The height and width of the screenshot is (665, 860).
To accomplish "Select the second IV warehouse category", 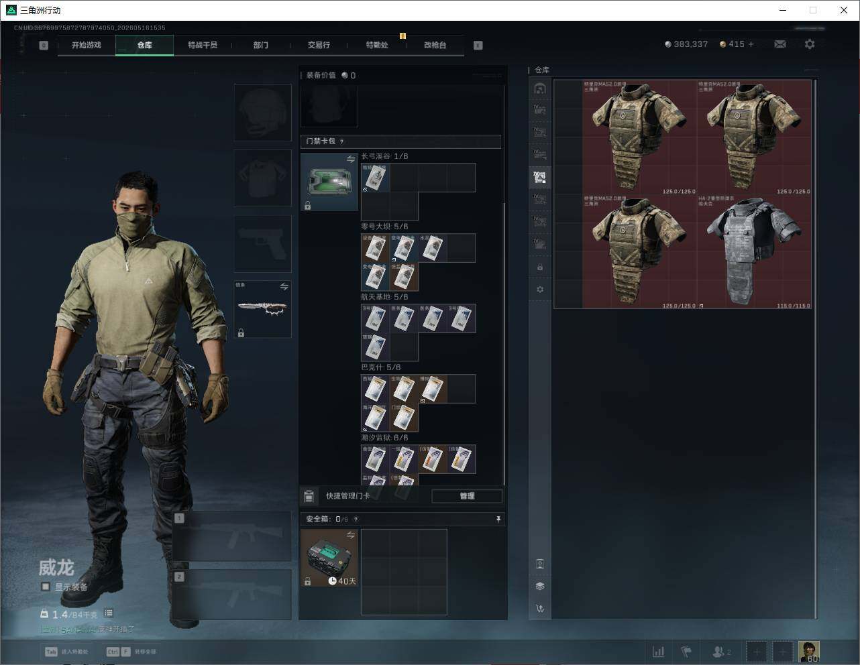I will point(540,133).
